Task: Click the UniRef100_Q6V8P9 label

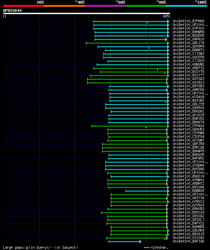Action: pos(188,46)
